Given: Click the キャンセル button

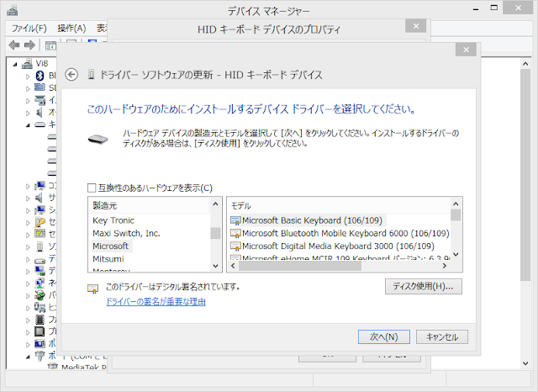Looking at the screenshot, I should click(442, 336).
